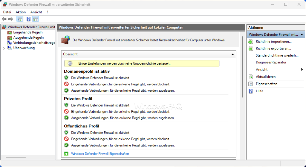306x167 pixels.
Task: Click the Öffentliches Profil red blocked icon
Action: point(66,139)
